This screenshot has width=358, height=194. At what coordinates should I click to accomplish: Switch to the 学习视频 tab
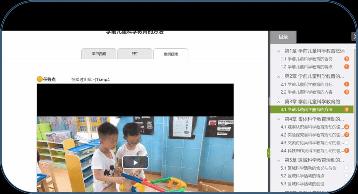click(x=99, y=54)
